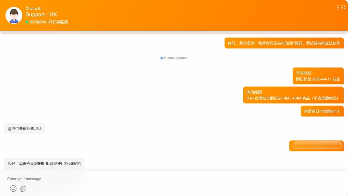
Task: Click the "Support - HX" title
Action: pos(41,14)
